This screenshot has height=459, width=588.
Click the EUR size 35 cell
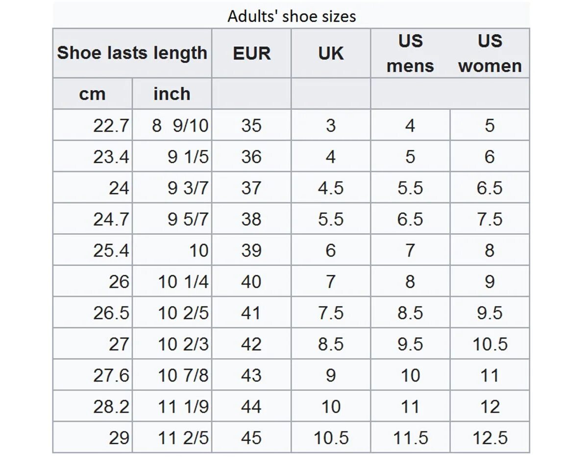tap(251, 125)
